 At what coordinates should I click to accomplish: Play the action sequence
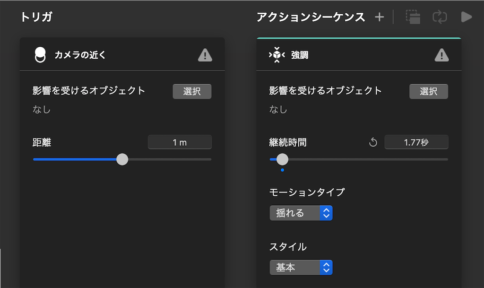[467, 17]
